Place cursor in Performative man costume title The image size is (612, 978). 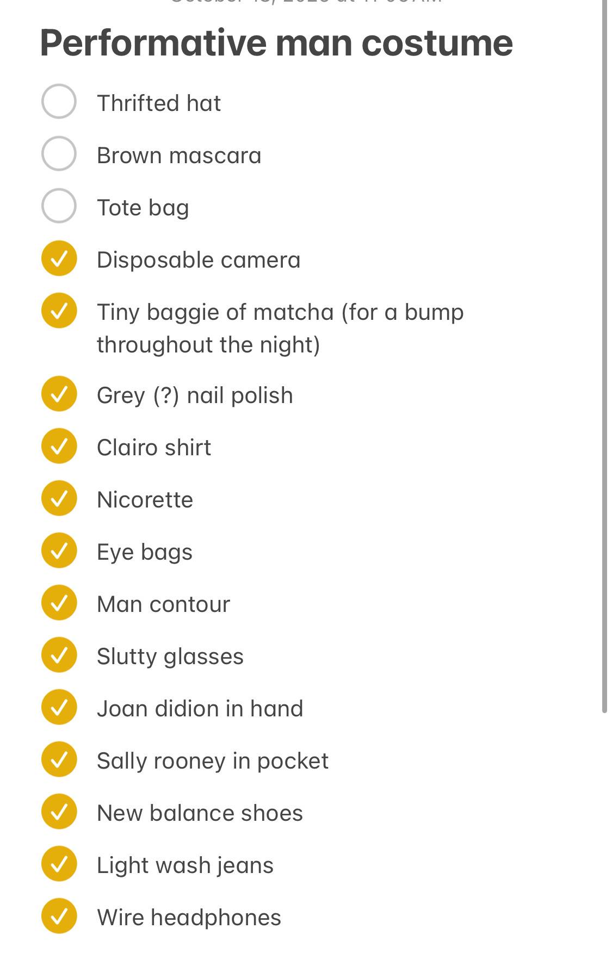pyautogui.click(x=276, y=43)
